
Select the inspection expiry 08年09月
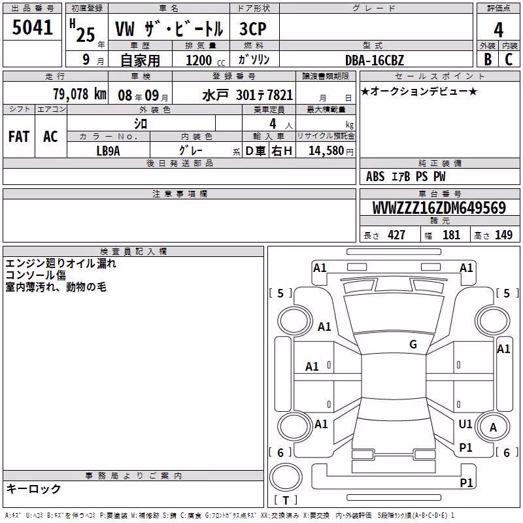pyautogui.click(x=143, y=95)
